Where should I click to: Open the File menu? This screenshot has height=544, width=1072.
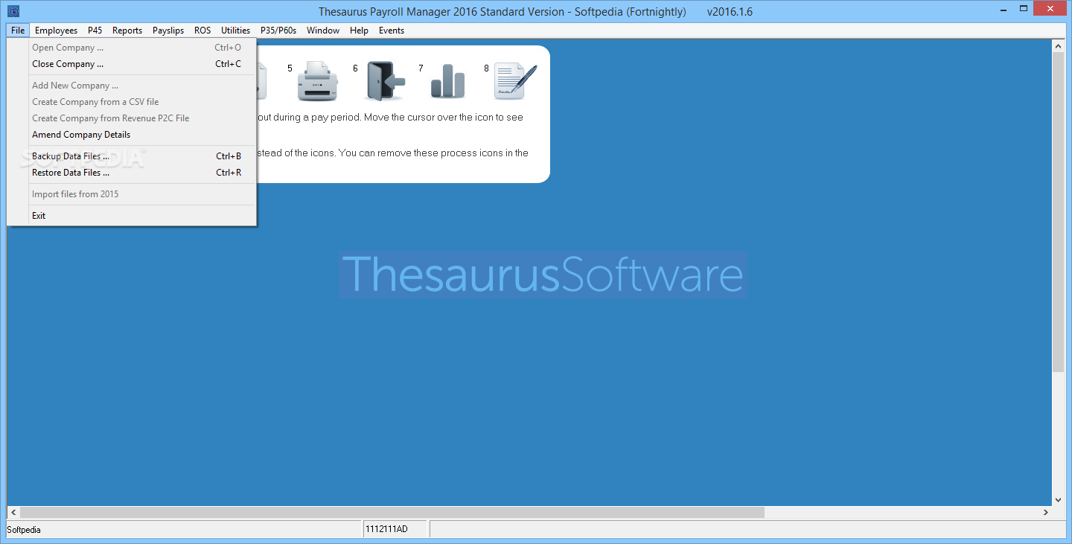tap(19, 31)
